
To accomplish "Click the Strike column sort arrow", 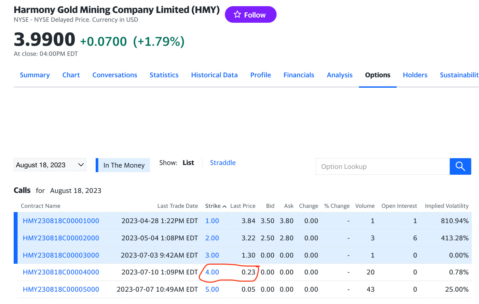I will [224, 206].
